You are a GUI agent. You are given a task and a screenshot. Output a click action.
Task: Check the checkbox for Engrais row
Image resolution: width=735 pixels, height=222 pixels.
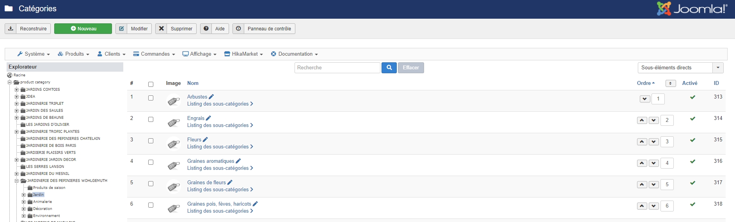pyautogui.click(x=151, y=119)
